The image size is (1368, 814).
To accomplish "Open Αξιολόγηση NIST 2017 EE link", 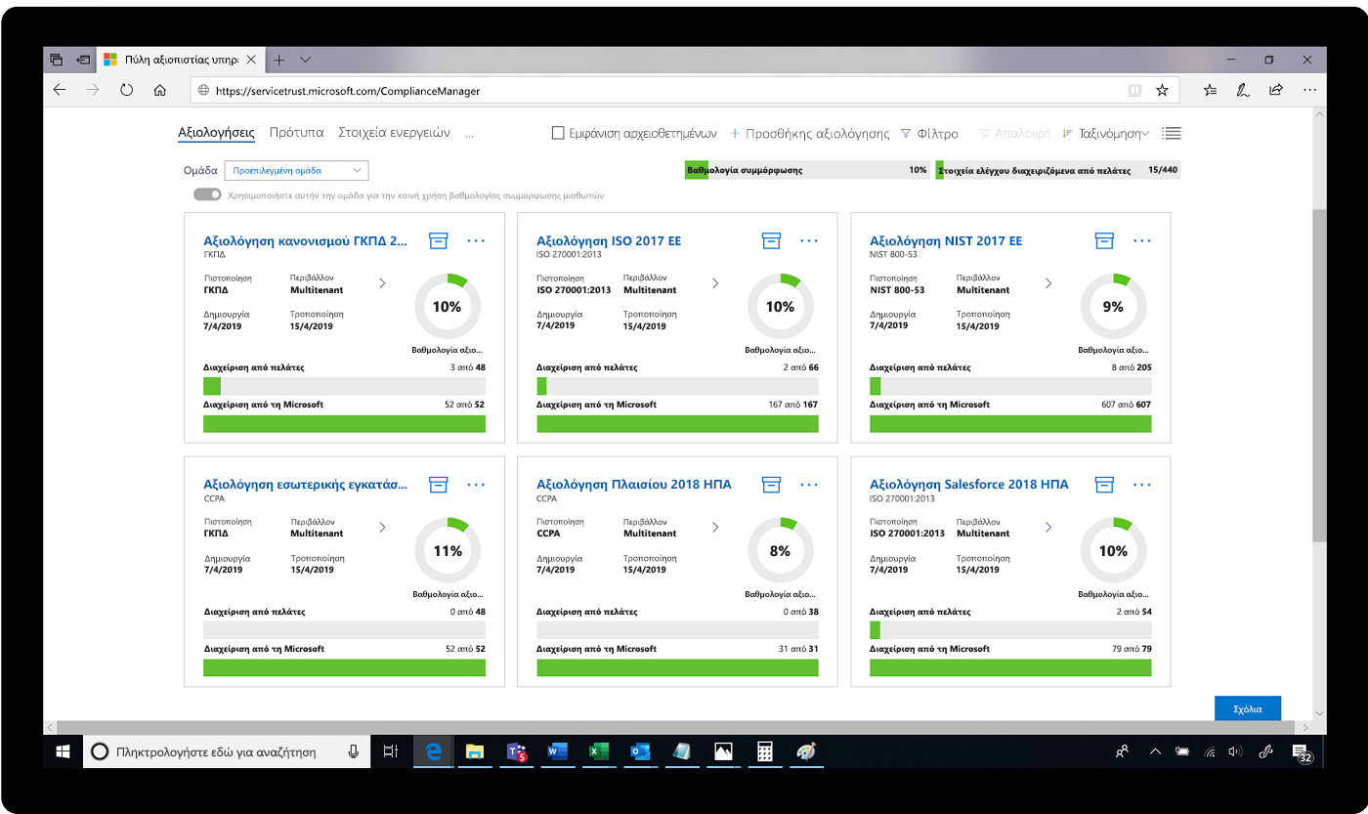I will click(946, 240).
